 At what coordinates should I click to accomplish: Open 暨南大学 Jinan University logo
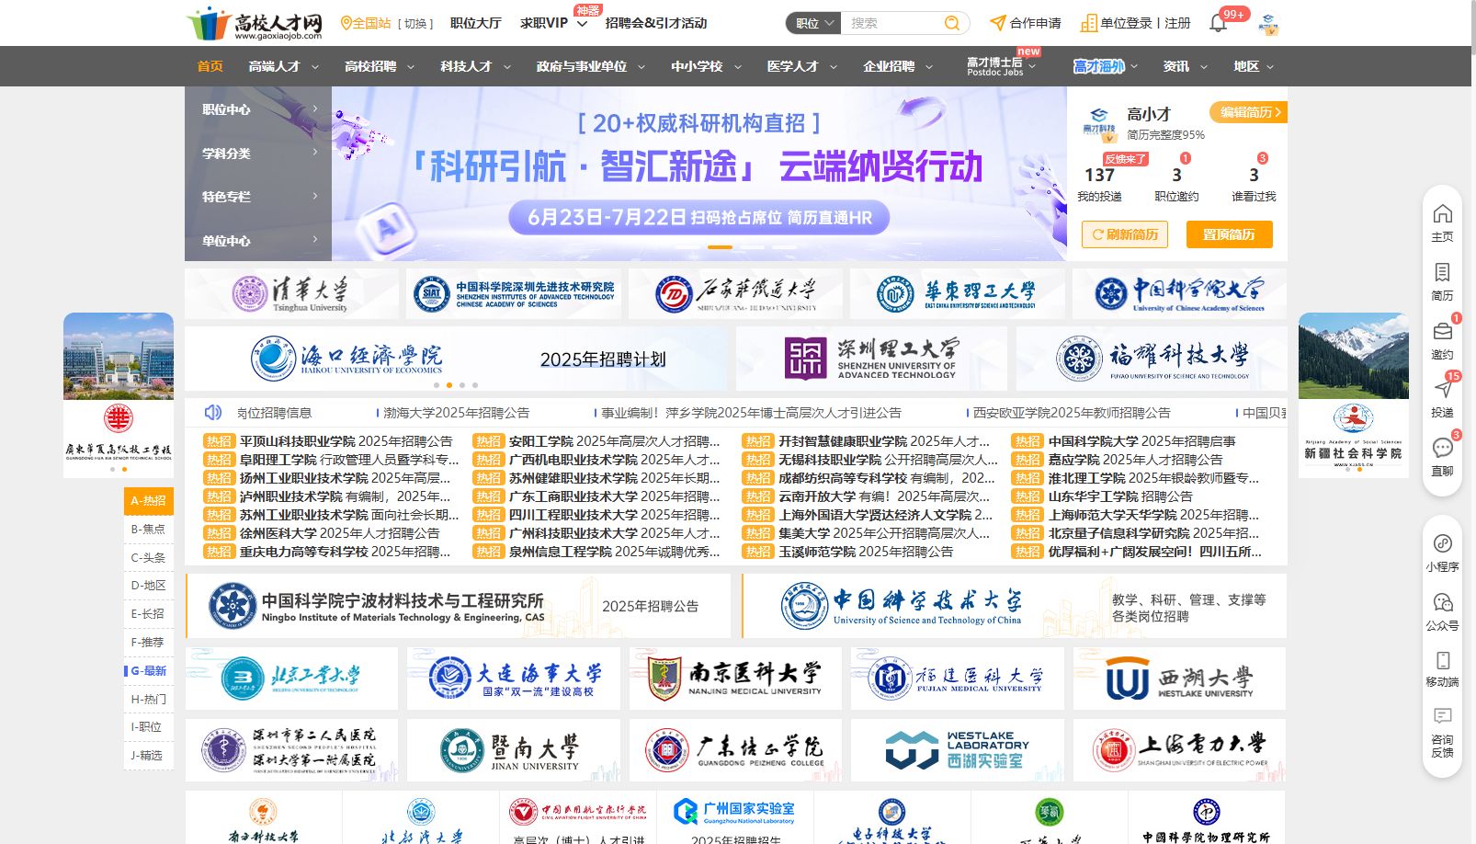click(514, 750)
